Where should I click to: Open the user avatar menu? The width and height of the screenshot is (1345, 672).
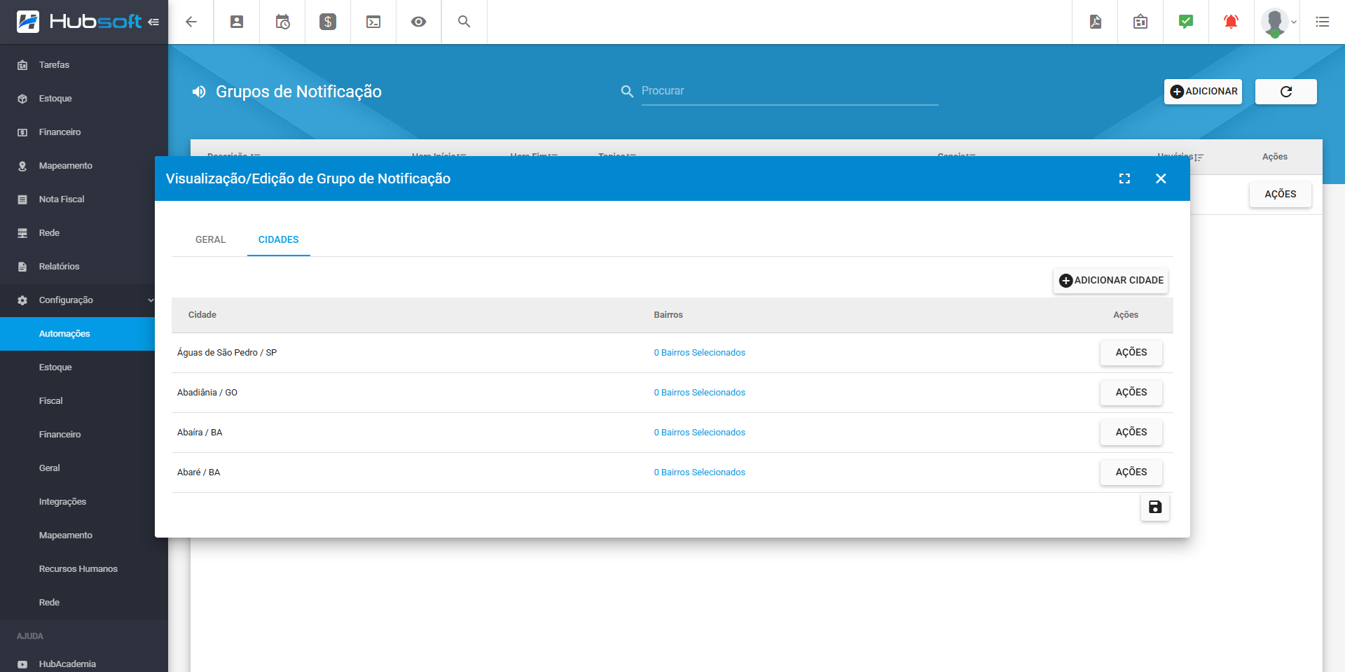pos(1279,22)
